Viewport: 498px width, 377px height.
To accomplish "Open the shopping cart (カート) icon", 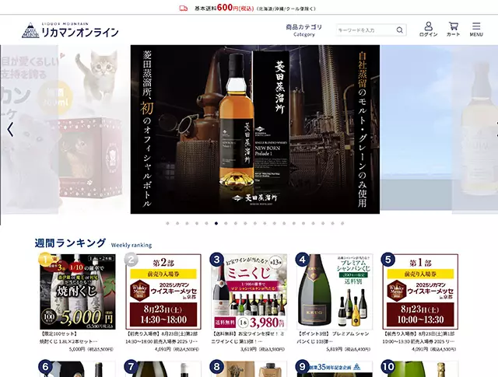I will 453,30.
